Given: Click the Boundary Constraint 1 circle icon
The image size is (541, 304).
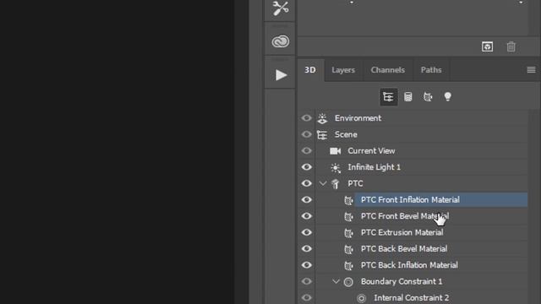Looking at the screenshot, I should pos(348,282).
